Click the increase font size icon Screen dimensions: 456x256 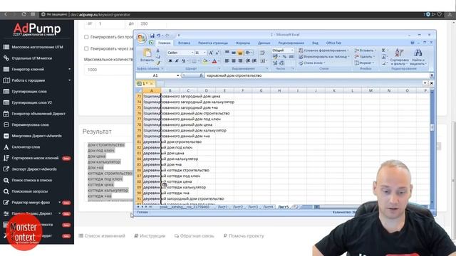point(211,53)
